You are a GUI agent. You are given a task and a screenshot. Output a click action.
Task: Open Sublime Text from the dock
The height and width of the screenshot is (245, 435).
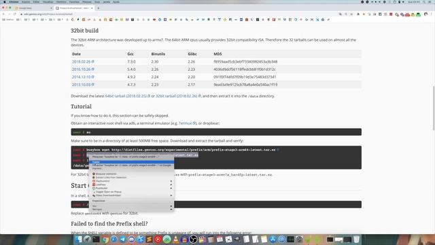(x=149, y=239)
